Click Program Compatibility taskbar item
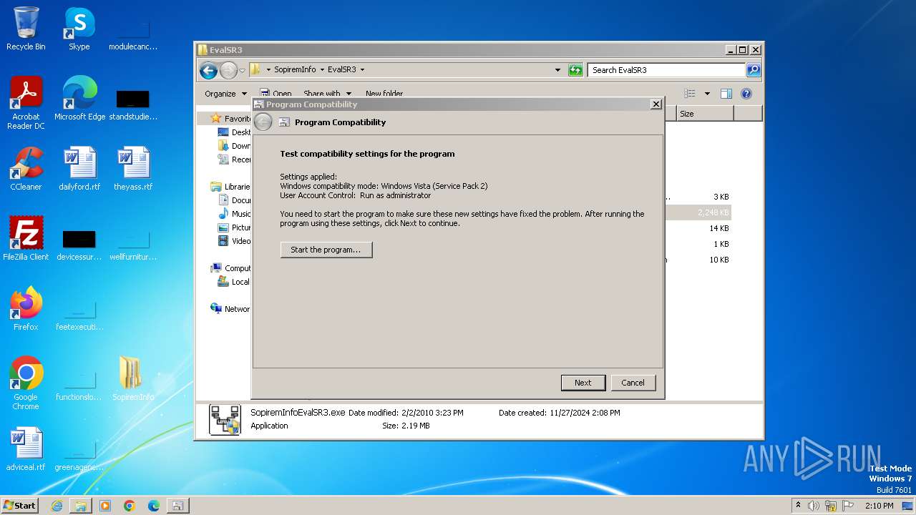 [x=177, y=506]
